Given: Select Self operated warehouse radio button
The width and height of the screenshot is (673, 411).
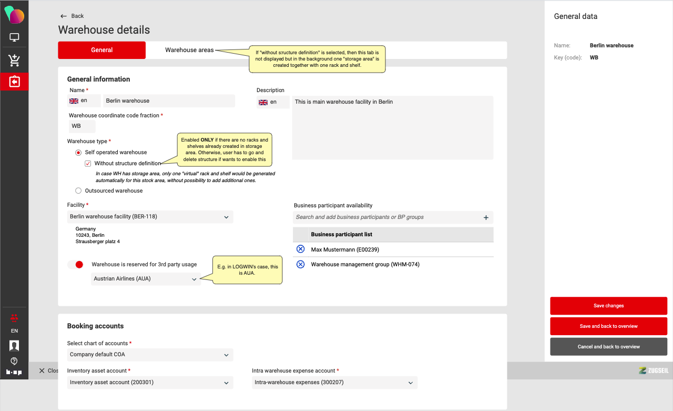Looking at the screenshot, I should point(78,153).
